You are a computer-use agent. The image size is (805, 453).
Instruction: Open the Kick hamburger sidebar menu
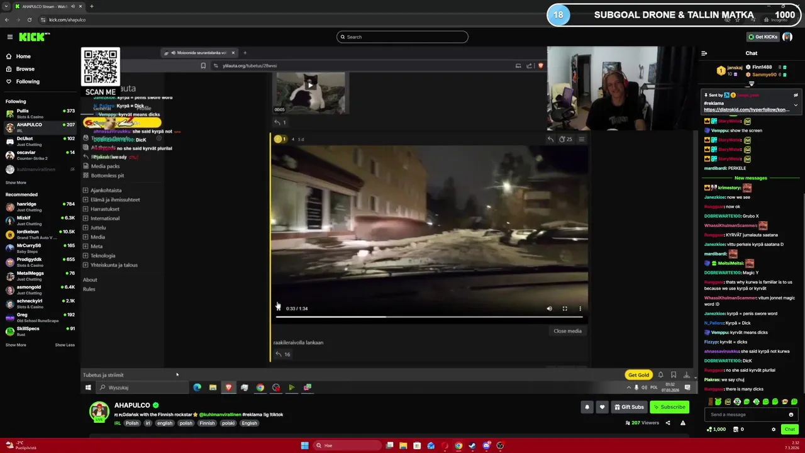click(x=9, y=37)
